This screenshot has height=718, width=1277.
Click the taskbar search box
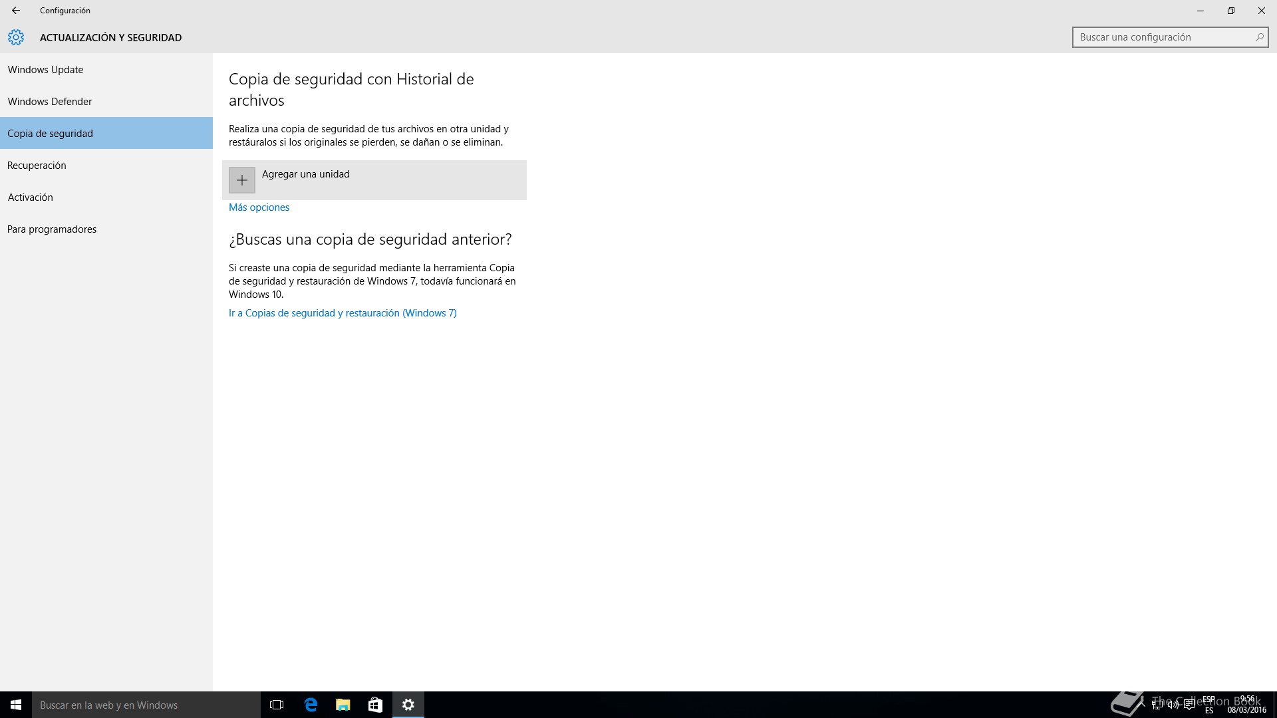pyautogui.click(x=146, y=705)
